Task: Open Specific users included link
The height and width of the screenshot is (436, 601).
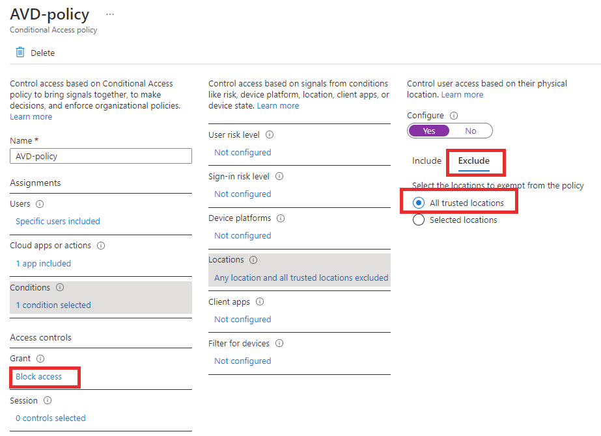Action: [x=58, y=221]
